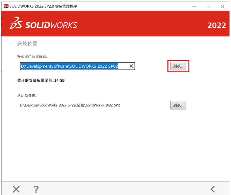Viewport: 231px width, 195px height.
Task: Click the 从此处安装 label
Action: (x=27, y=96)
